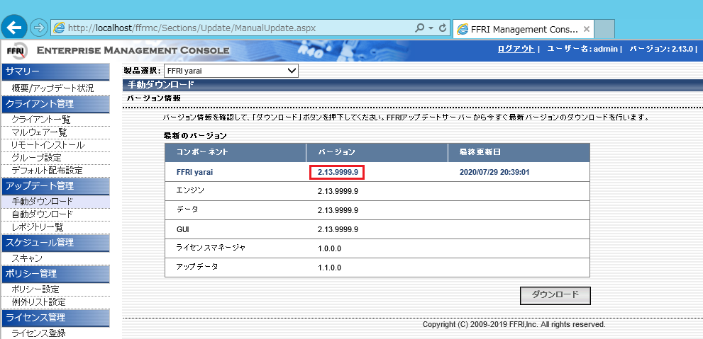Click the ユーザー名: admin text in header
The image size is (703, 339).
tap(582, 50)
